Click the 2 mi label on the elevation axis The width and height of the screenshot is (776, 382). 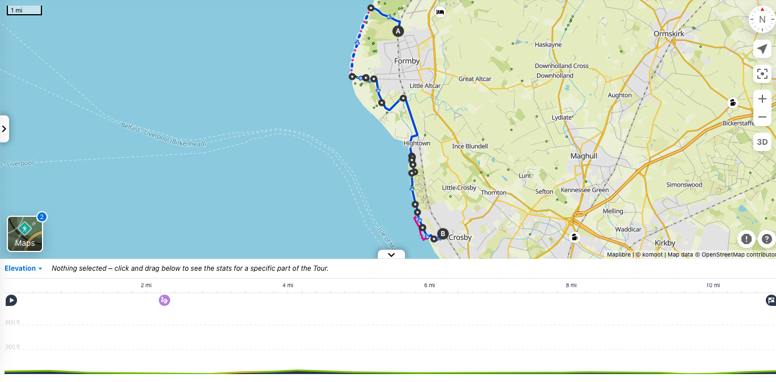[x=146, y=286]
